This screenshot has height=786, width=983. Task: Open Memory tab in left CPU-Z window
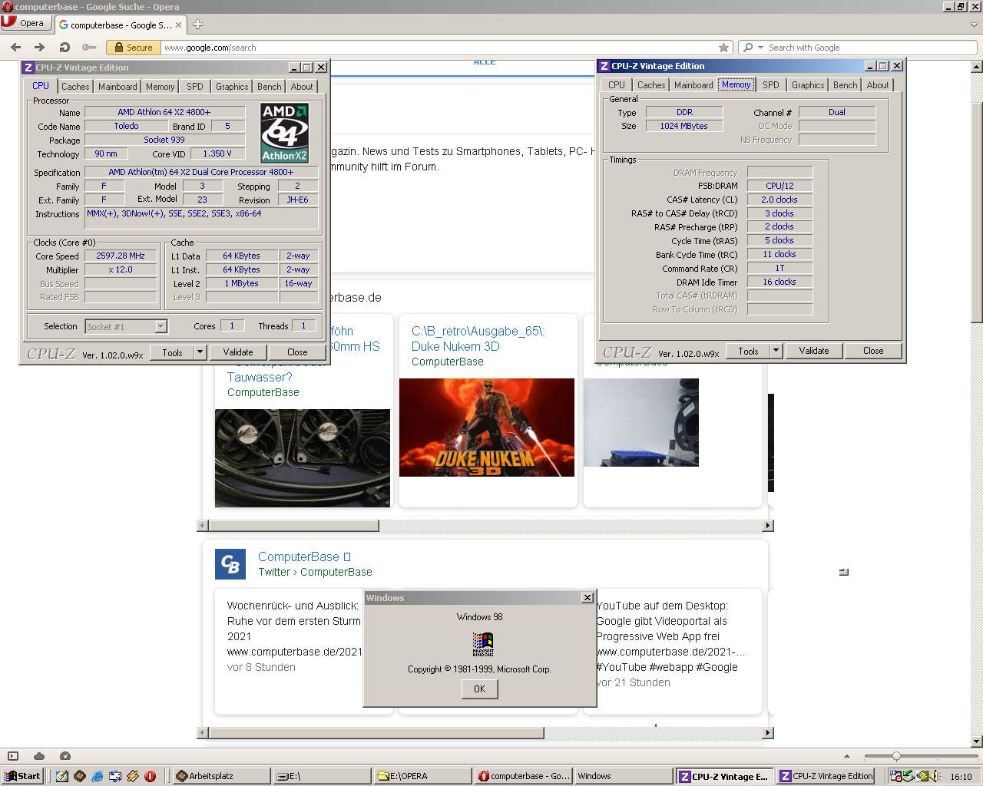point(161,87)
